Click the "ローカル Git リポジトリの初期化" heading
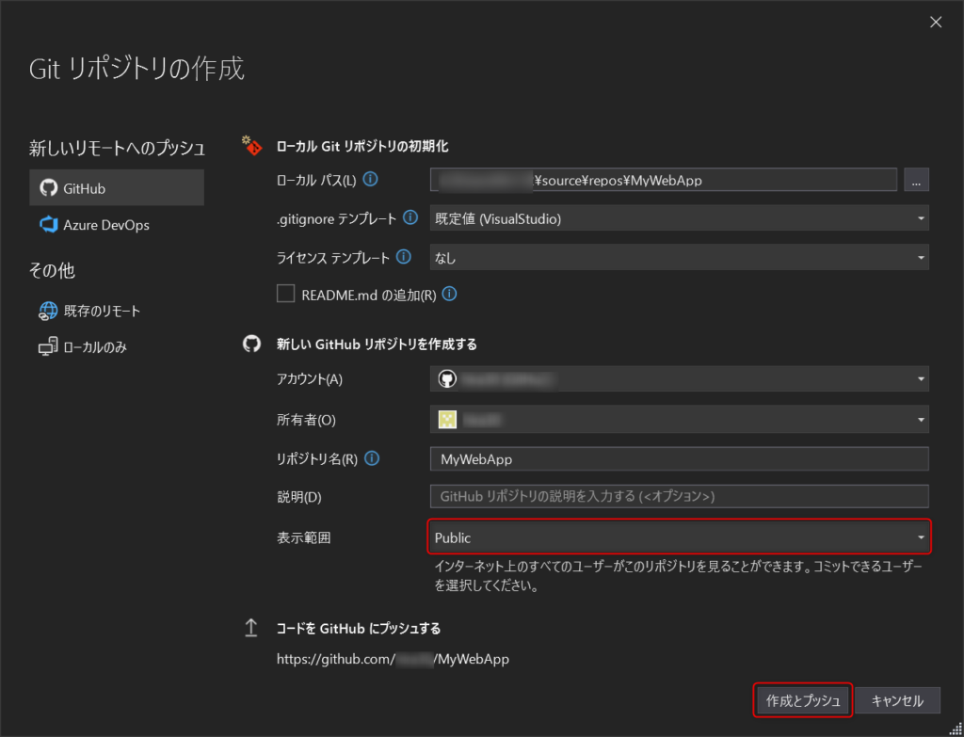 tap(362, 146)
